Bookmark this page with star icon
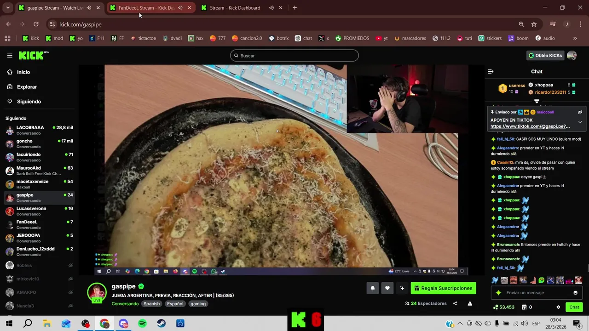This screenshot has width=589, height=331. (x=534, y=24)
